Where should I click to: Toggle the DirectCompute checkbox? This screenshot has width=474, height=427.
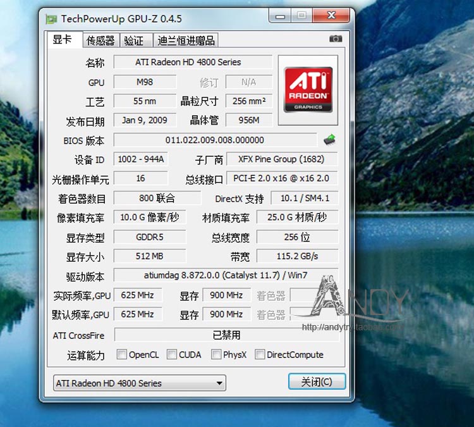(260, 354)
